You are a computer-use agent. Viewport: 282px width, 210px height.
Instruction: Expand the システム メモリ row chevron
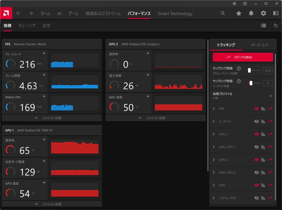click(214, 198)
